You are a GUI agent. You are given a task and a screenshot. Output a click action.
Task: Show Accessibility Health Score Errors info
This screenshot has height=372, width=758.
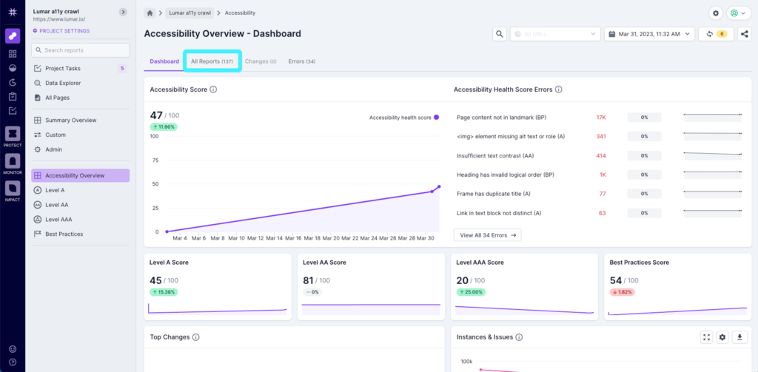coord(558,89)
